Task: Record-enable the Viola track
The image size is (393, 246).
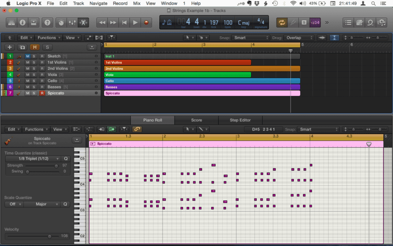Action: pyautogui.click(x=42, y=74)
